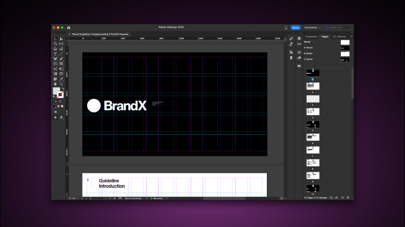Go to home screen icon
405x227 pixels.
point(69,28)
